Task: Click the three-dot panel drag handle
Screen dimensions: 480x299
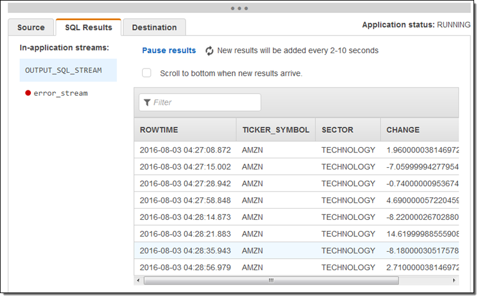Action: (x=239, y=8)
